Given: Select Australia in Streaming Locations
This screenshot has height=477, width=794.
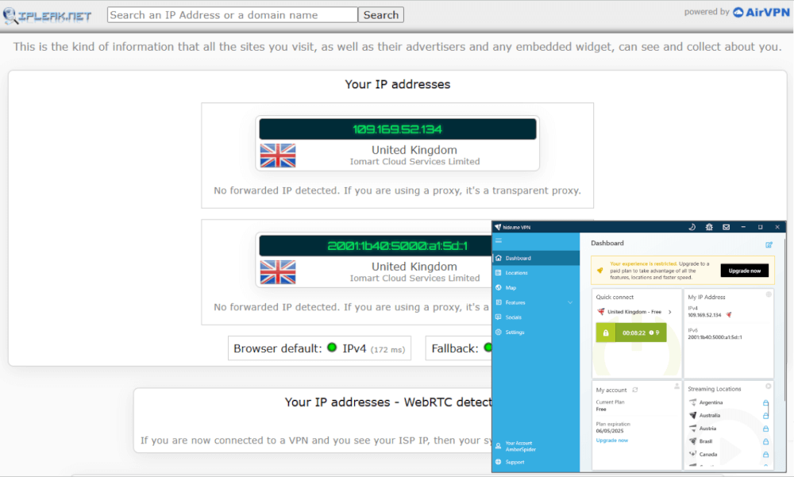Looking at the screenshot, I should (x=709, y=416).
